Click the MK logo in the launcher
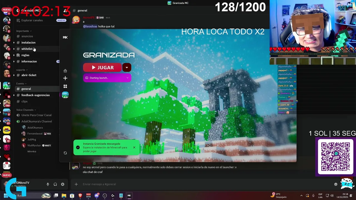 click(65, 37)
